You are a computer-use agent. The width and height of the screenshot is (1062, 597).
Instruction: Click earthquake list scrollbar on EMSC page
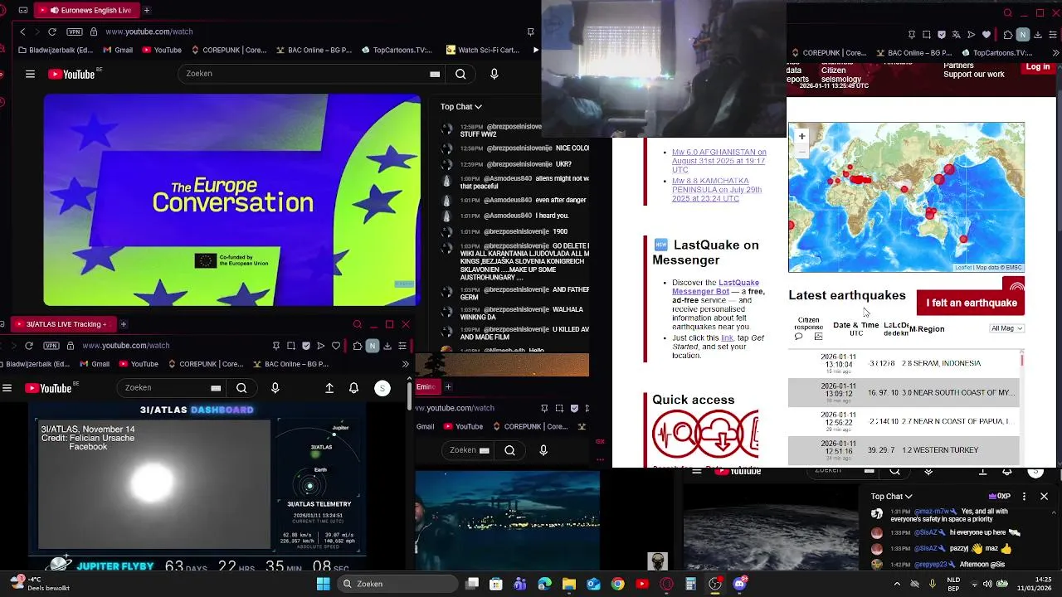(x=1022, y=360)
